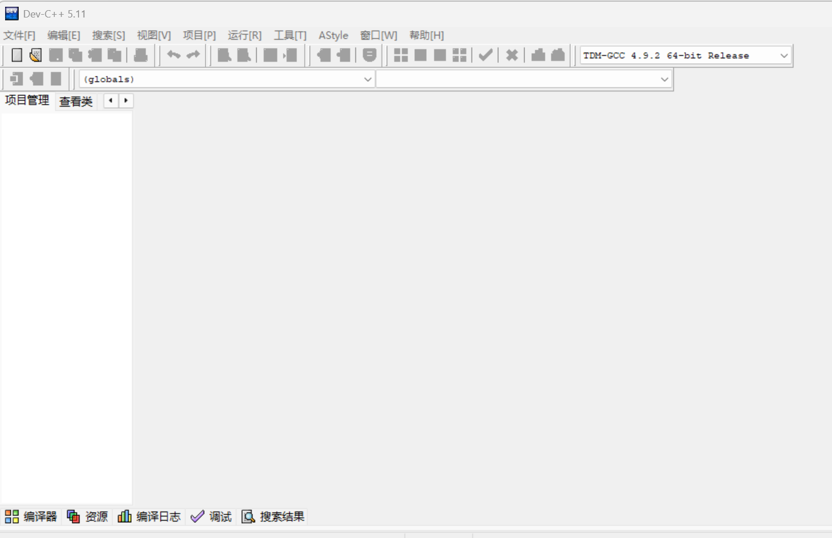Open the 编译器 bottom tab
The image size is (832, 538).
click(31, 517)
